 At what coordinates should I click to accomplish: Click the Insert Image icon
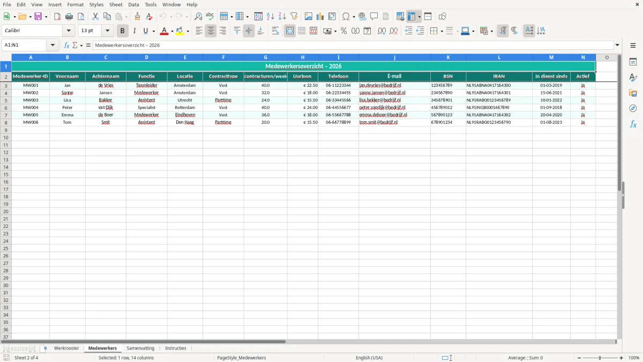coord(309,17)
